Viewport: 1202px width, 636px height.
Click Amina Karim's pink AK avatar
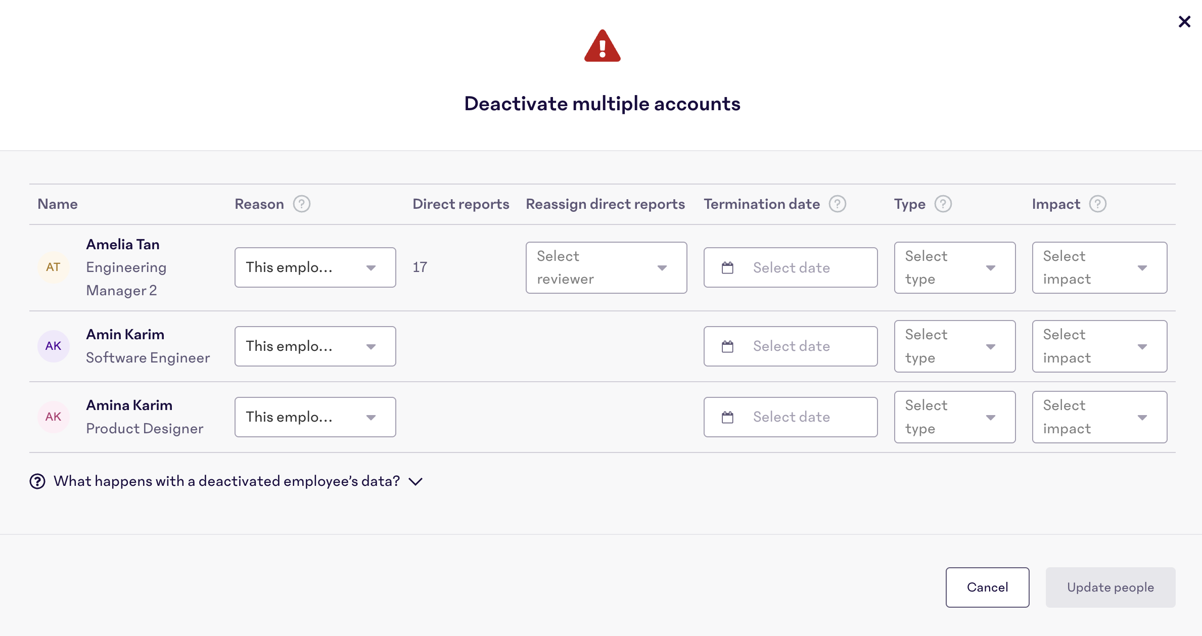[x=53, y=417]
